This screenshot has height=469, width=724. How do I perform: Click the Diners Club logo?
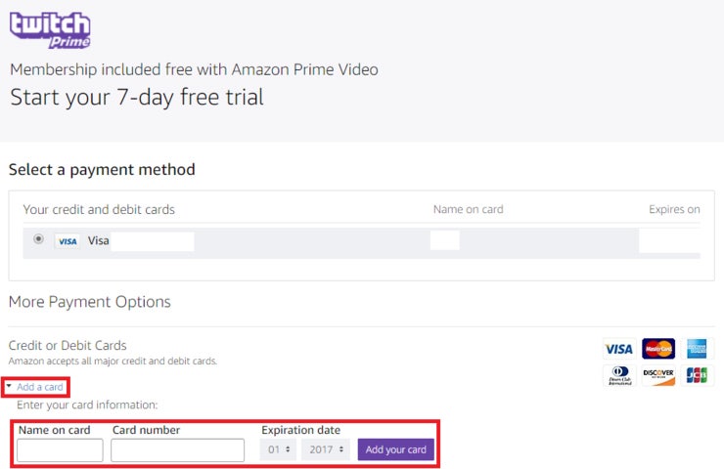(619, 375)
